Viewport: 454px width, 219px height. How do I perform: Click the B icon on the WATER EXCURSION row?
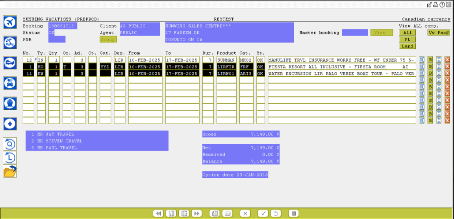click(x=430, y=74)
